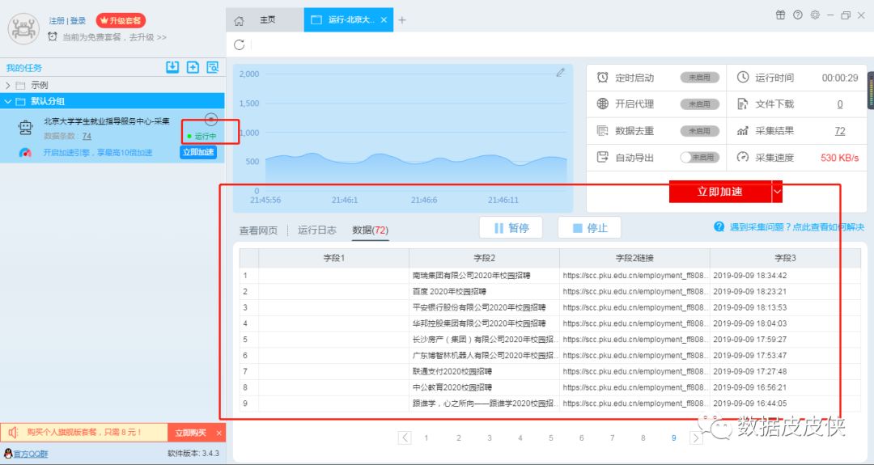
Task: Close the 运行-北京大 tab
Action: (384, 20)
